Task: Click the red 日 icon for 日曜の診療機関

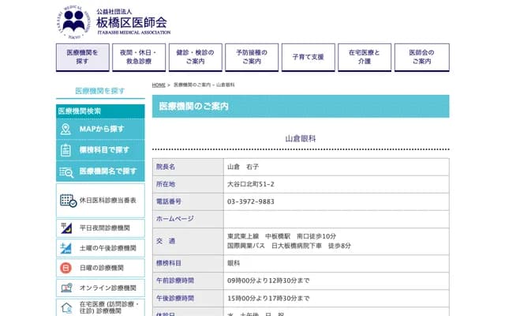Action: (67, 269)
